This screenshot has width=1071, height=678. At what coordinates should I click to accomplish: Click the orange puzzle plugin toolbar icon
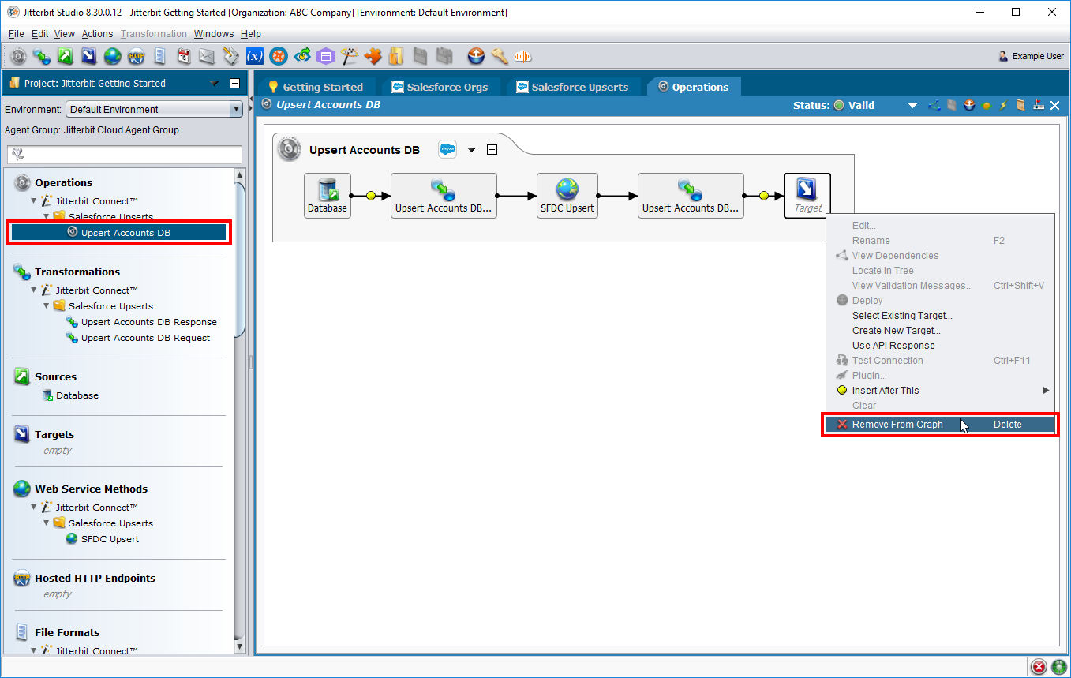point(373,56)
